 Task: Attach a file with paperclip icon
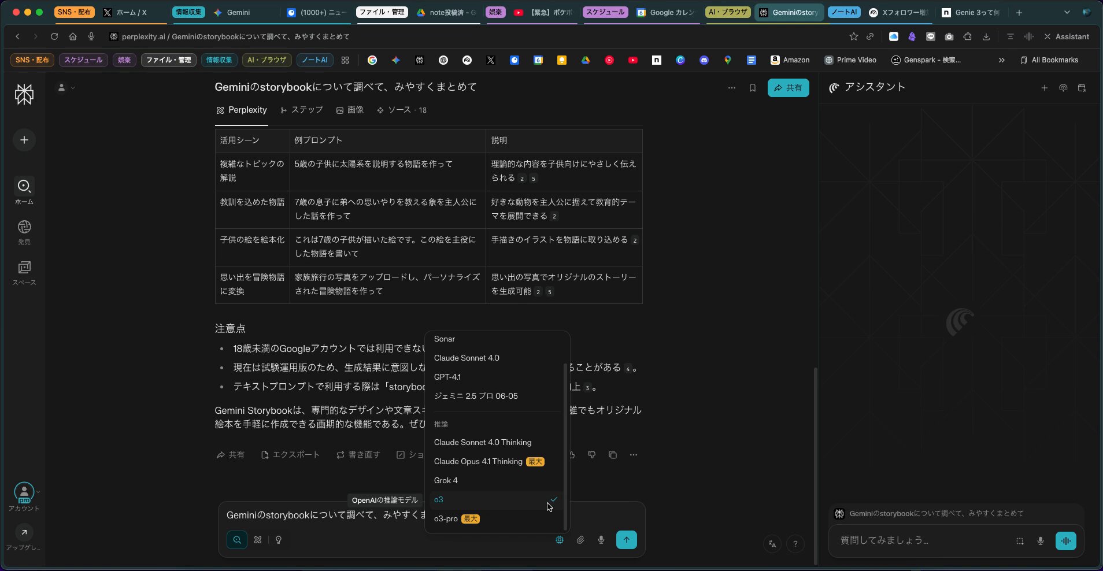point(580,540)
